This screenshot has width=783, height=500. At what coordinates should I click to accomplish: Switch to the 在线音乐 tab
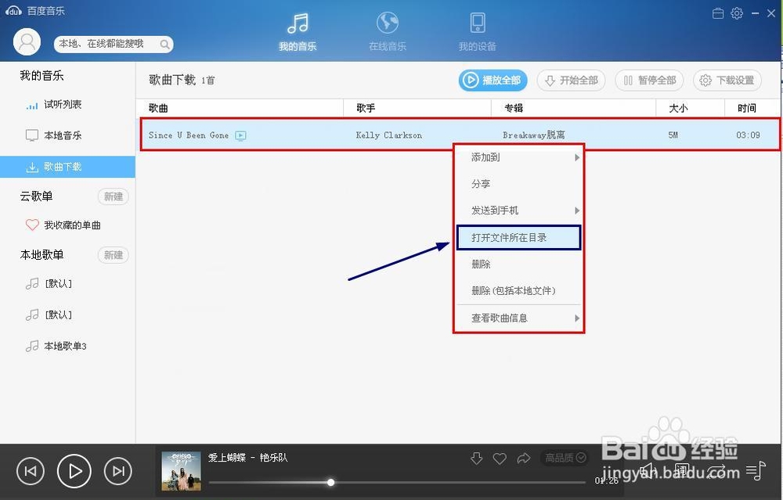pos(387,31)
